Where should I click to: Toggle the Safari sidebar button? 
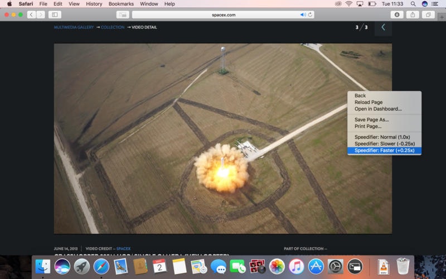click(x=55, y=15)
